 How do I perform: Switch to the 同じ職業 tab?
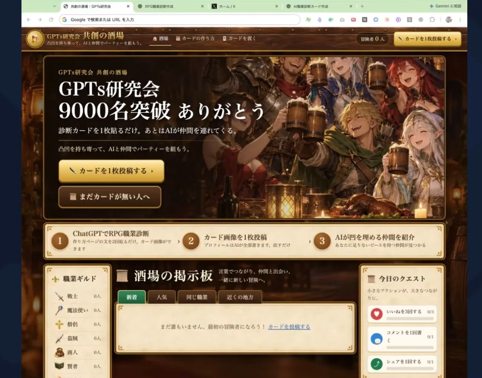[x=197, y=297]
